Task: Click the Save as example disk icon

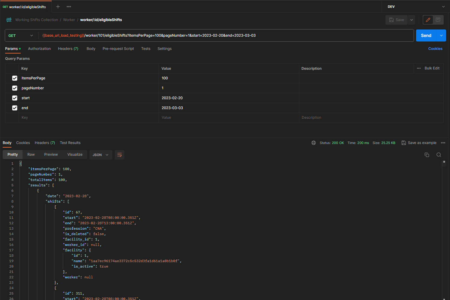Action: (404, 143)
